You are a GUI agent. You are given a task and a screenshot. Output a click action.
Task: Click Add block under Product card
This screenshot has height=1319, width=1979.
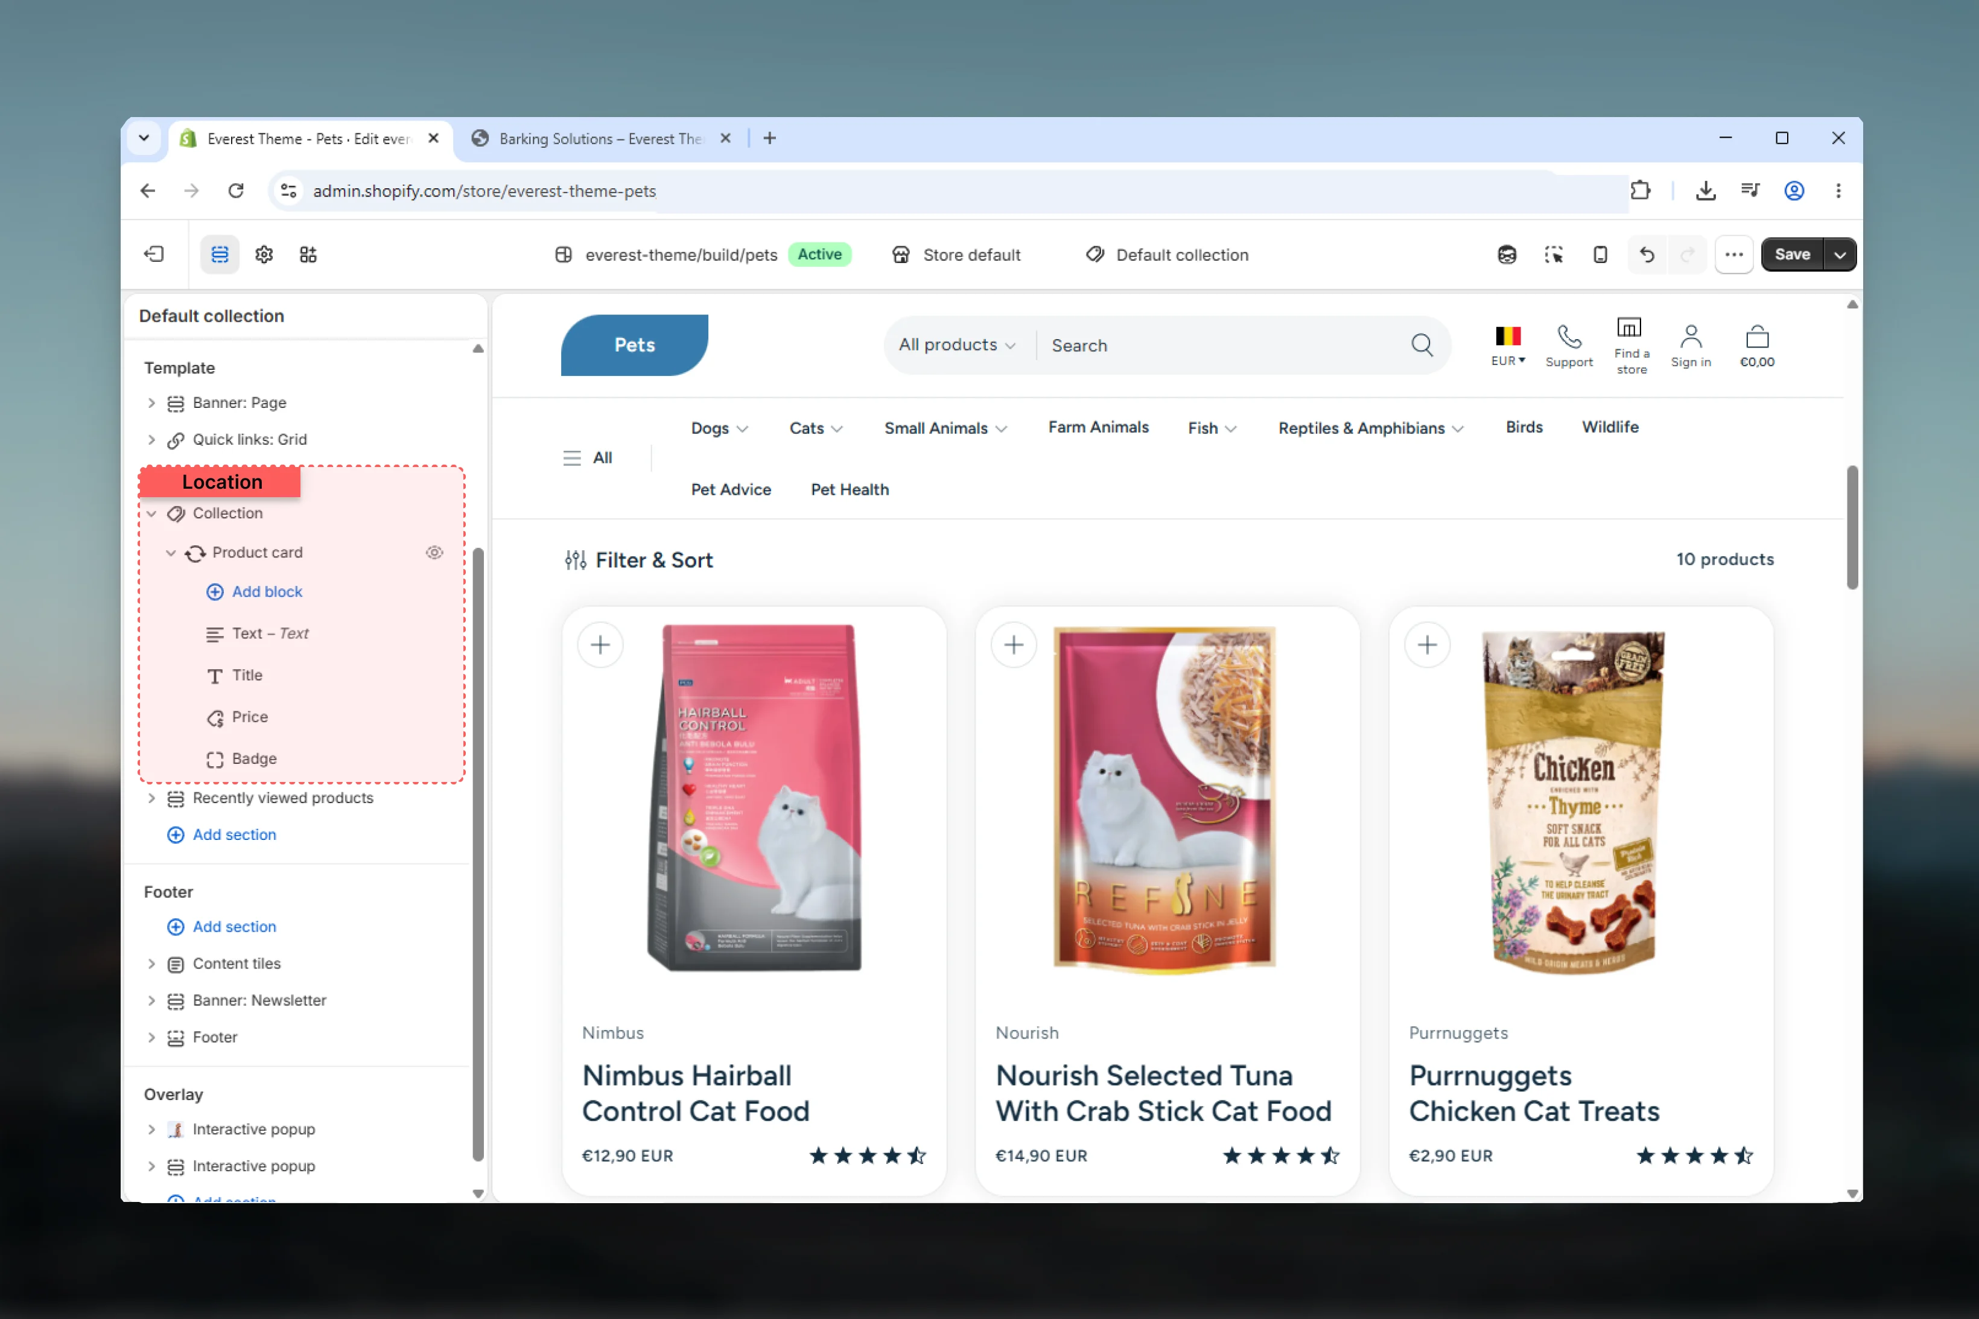pos(255,592)
